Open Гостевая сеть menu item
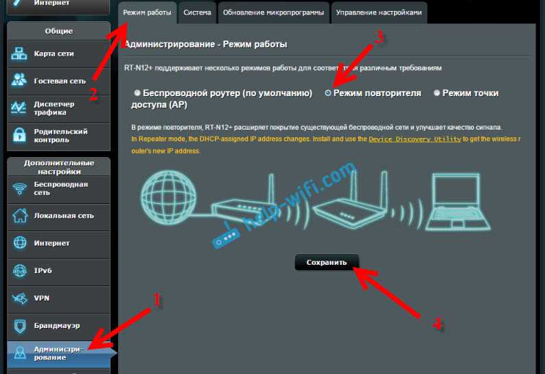This screenshot has height=374, width=545. [59, 81]
